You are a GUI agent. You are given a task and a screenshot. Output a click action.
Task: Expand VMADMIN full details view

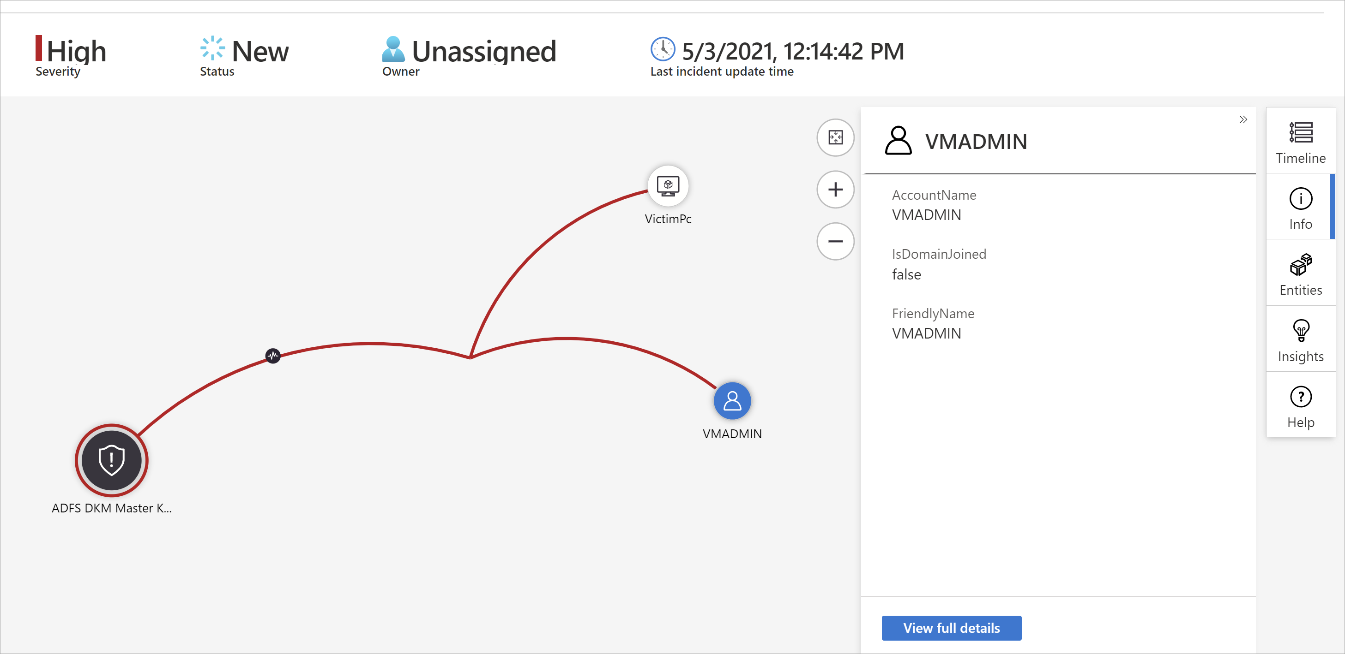tap(951, 628)
